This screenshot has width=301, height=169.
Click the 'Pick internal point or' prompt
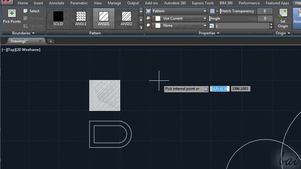182,89
